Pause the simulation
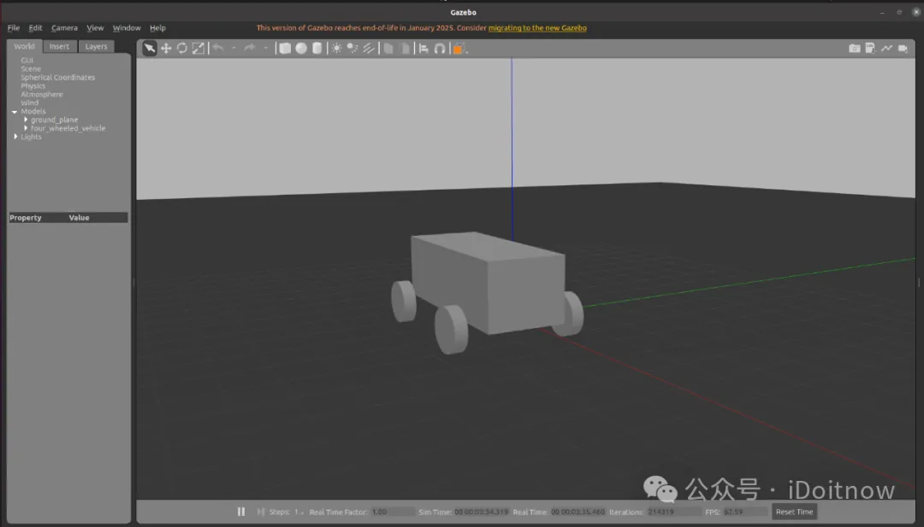This screenshot has width=924, height=527. coord(241,512)
